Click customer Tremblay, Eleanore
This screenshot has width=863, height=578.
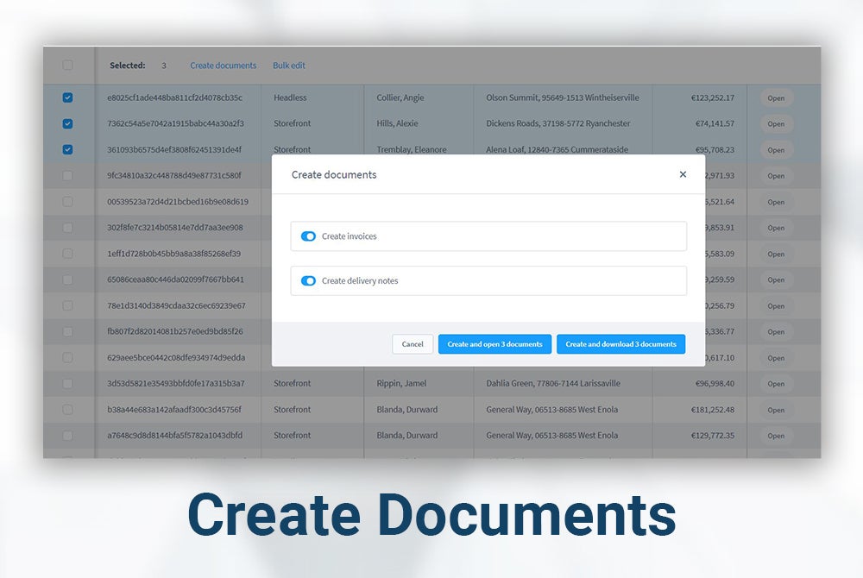click(412, 149)
